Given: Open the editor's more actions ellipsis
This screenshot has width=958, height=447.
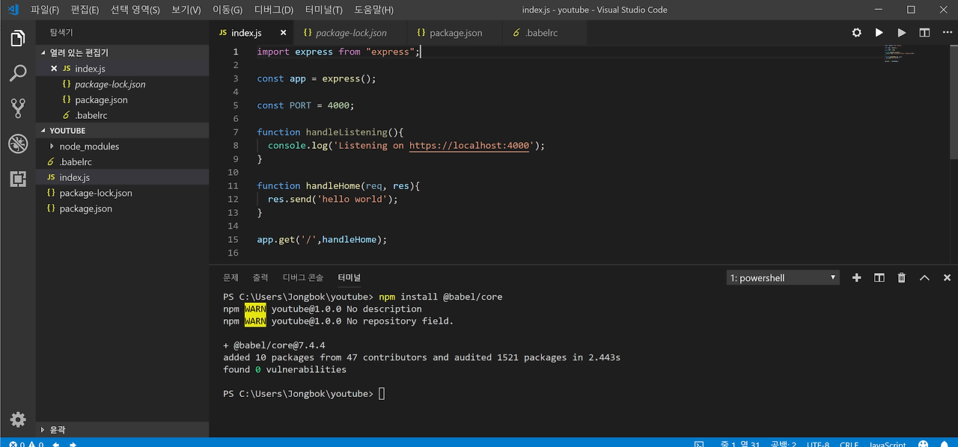Looking at the screenshot, I should pyautogui.click(x=947, y=33).
